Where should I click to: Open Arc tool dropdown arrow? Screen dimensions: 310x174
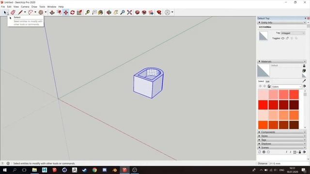(x=35, y=12)
